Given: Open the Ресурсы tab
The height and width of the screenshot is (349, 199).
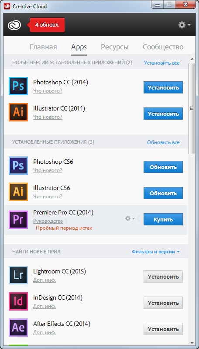Looking at the screenshot, I should point(115,47).
